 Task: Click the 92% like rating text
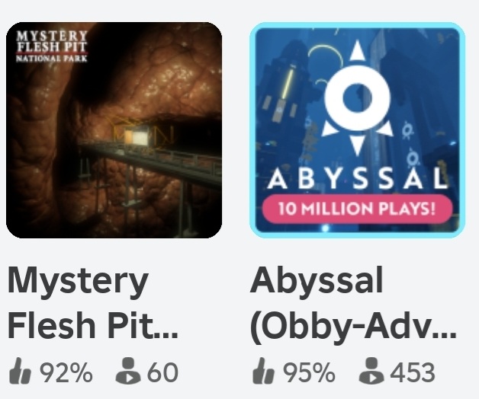[x=66, y=372]
